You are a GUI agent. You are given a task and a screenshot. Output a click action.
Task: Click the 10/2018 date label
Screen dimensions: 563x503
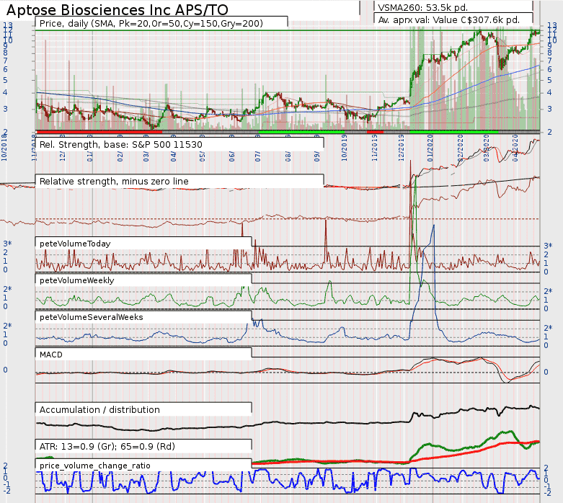[4, 146]
